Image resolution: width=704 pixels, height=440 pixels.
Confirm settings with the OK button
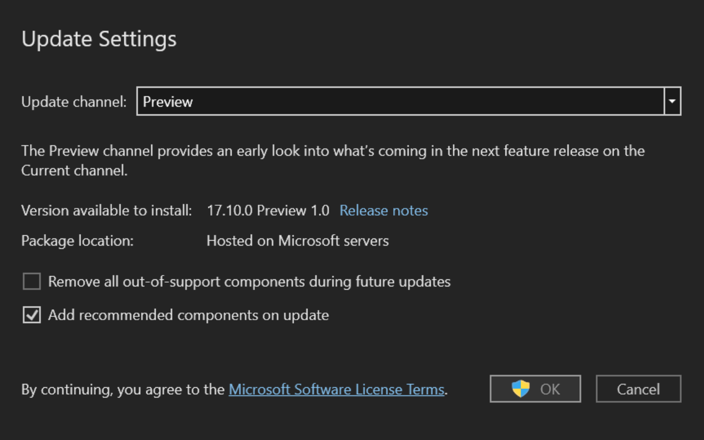click(535, 389)
